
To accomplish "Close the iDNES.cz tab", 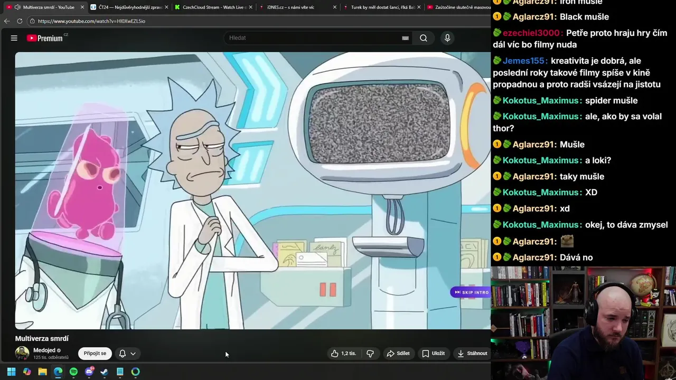I will pyautogui.click(x=335, y=7).
